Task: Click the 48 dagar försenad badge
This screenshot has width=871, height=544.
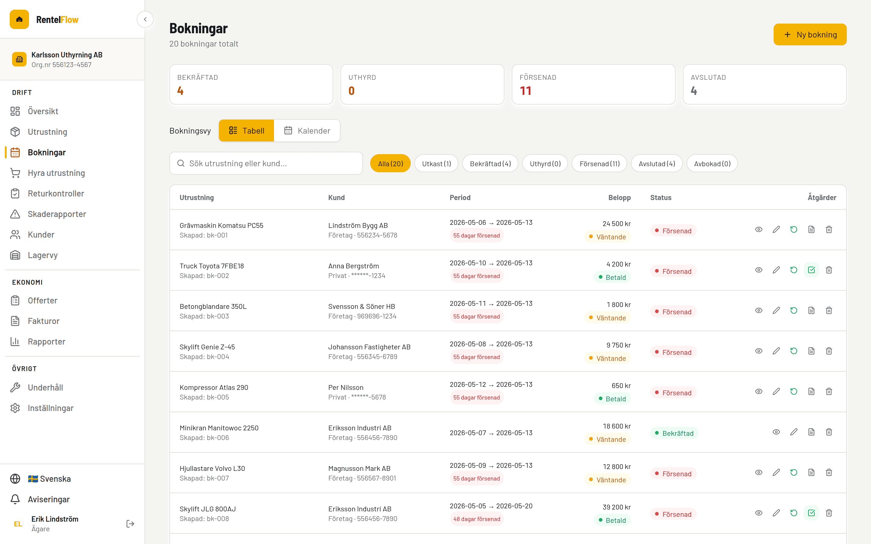Action: coord(477,519)
